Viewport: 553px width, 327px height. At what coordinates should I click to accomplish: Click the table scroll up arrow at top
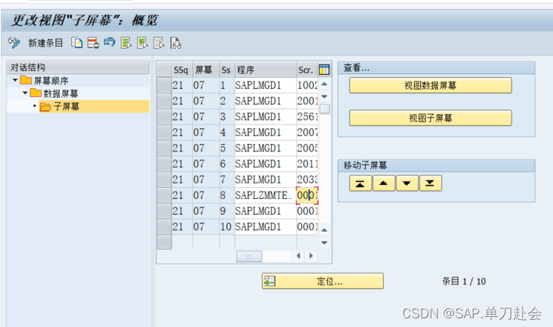[x=324, y=84]
